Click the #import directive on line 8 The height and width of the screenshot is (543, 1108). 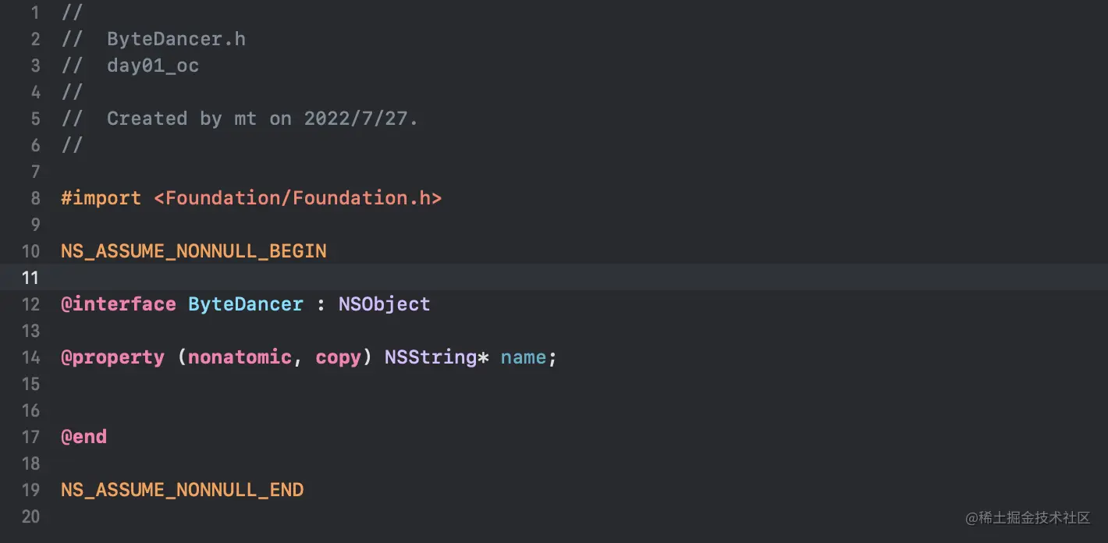100,198
